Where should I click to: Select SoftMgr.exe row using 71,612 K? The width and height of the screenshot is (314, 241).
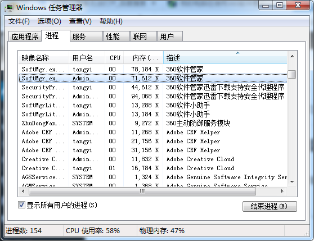tap(153, 78)
